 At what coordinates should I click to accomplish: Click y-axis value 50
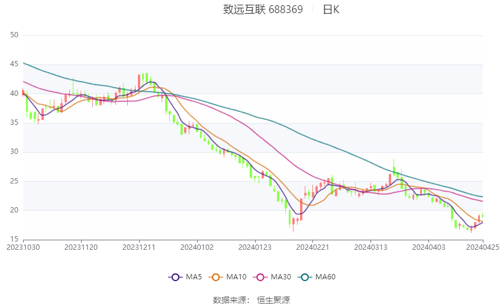pos(14,35)
